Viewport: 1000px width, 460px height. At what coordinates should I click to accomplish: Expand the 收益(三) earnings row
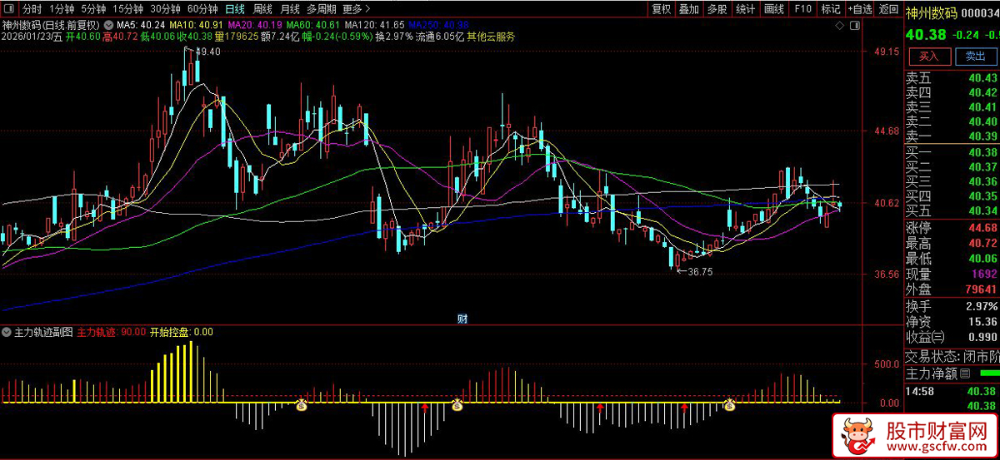pyautogui.click(x=952, y=337)
